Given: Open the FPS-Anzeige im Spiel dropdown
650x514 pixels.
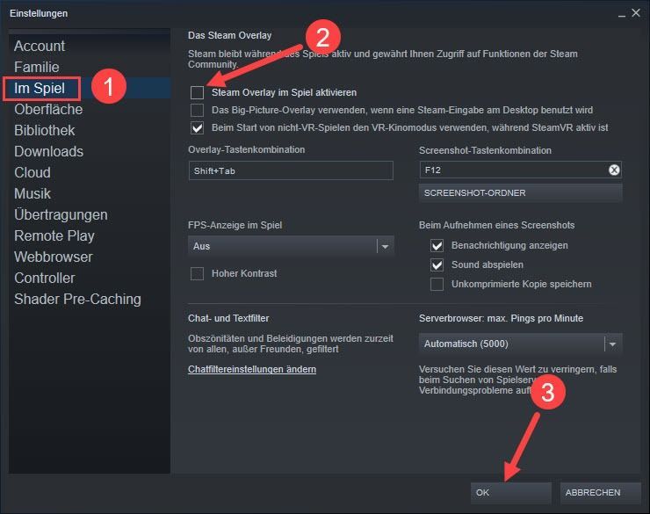Looking at the screenshot, I should click(x=291, y=246).
